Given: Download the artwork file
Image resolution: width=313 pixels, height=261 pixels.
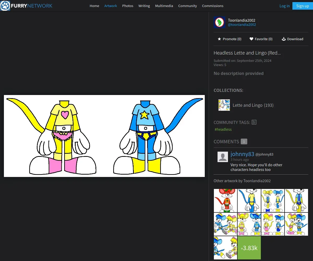Looking at the screenshot, I should (x=292, y=39).
